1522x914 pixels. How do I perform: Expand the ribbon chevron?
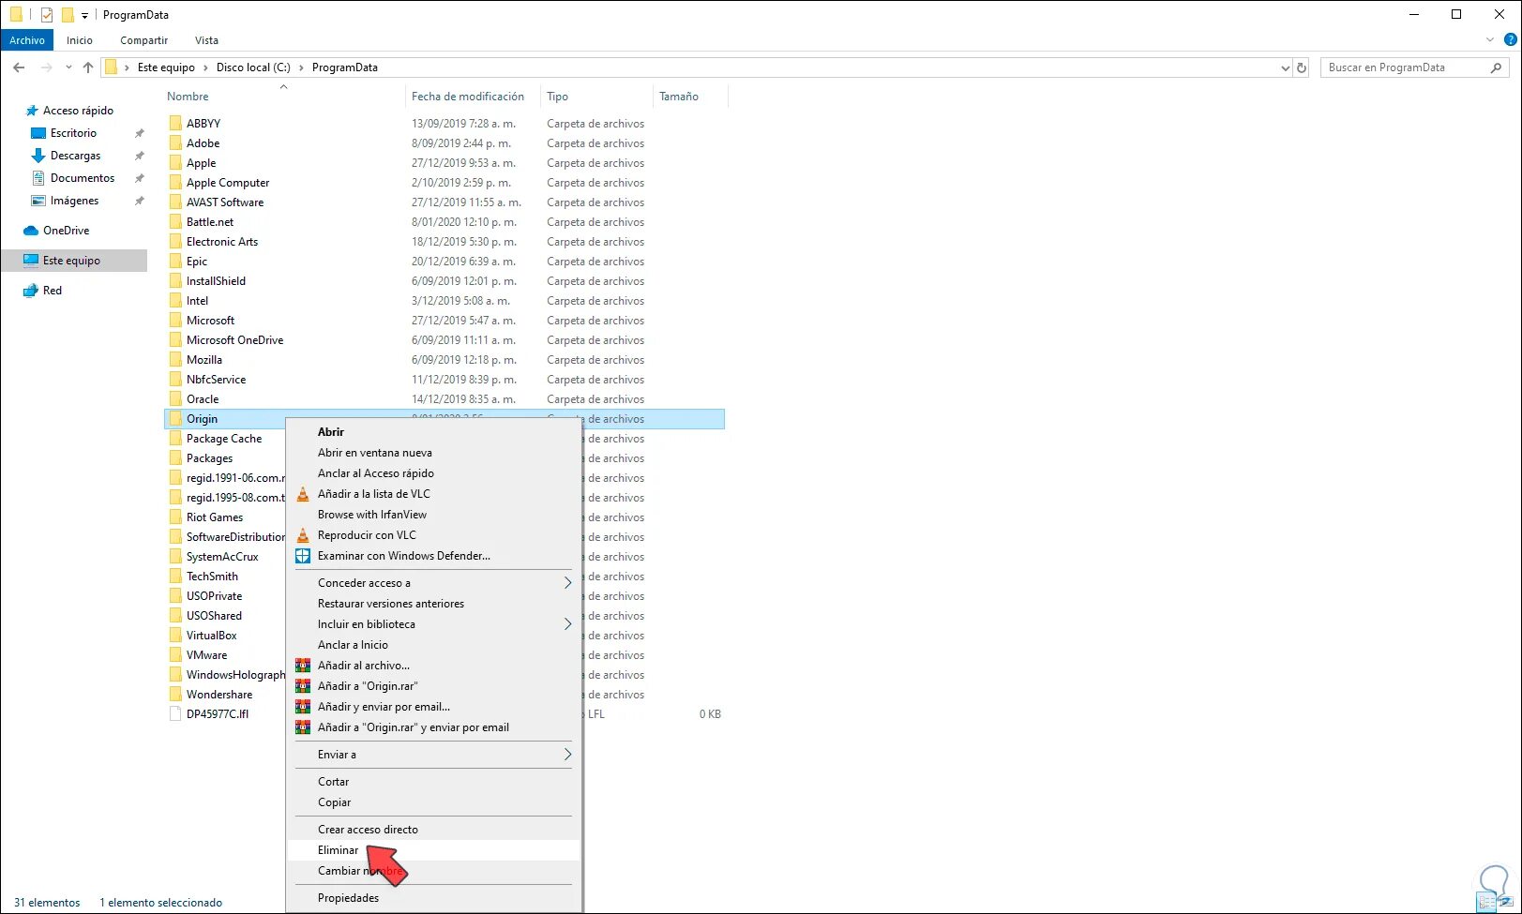[1490, 40]
